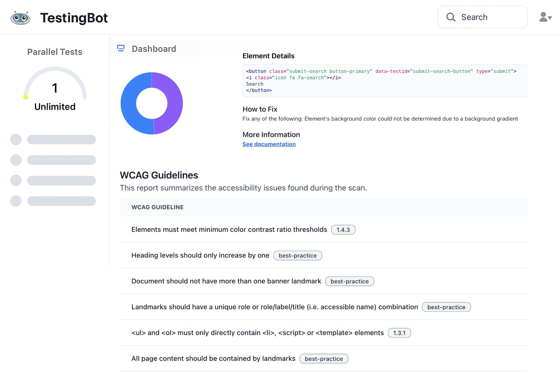Click the WCAG Guidelines section heading
Viewport: 560px width, 373px height.
[x=159, y=175]
